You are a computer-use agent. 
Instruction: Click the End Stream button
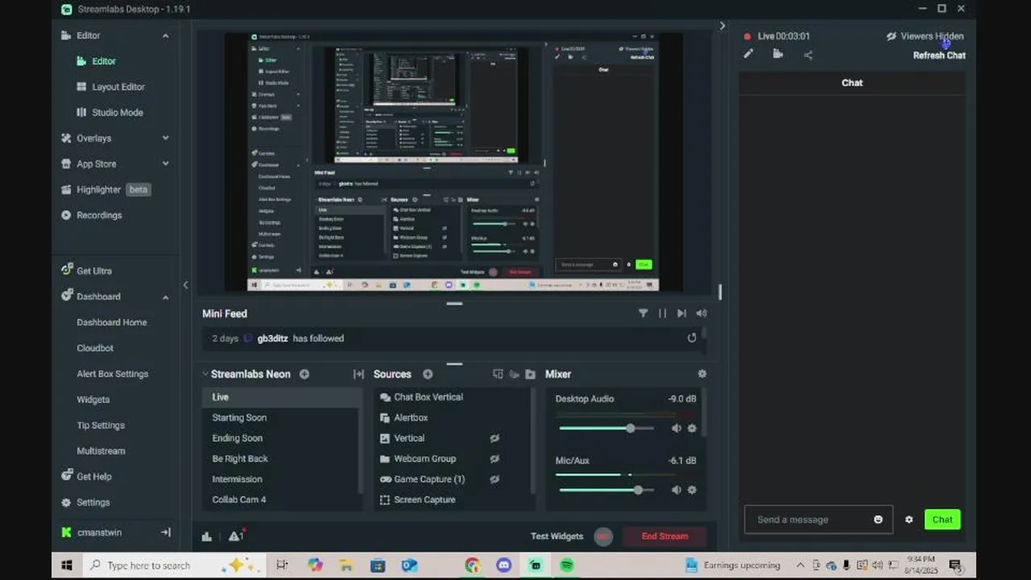point(665,536)
